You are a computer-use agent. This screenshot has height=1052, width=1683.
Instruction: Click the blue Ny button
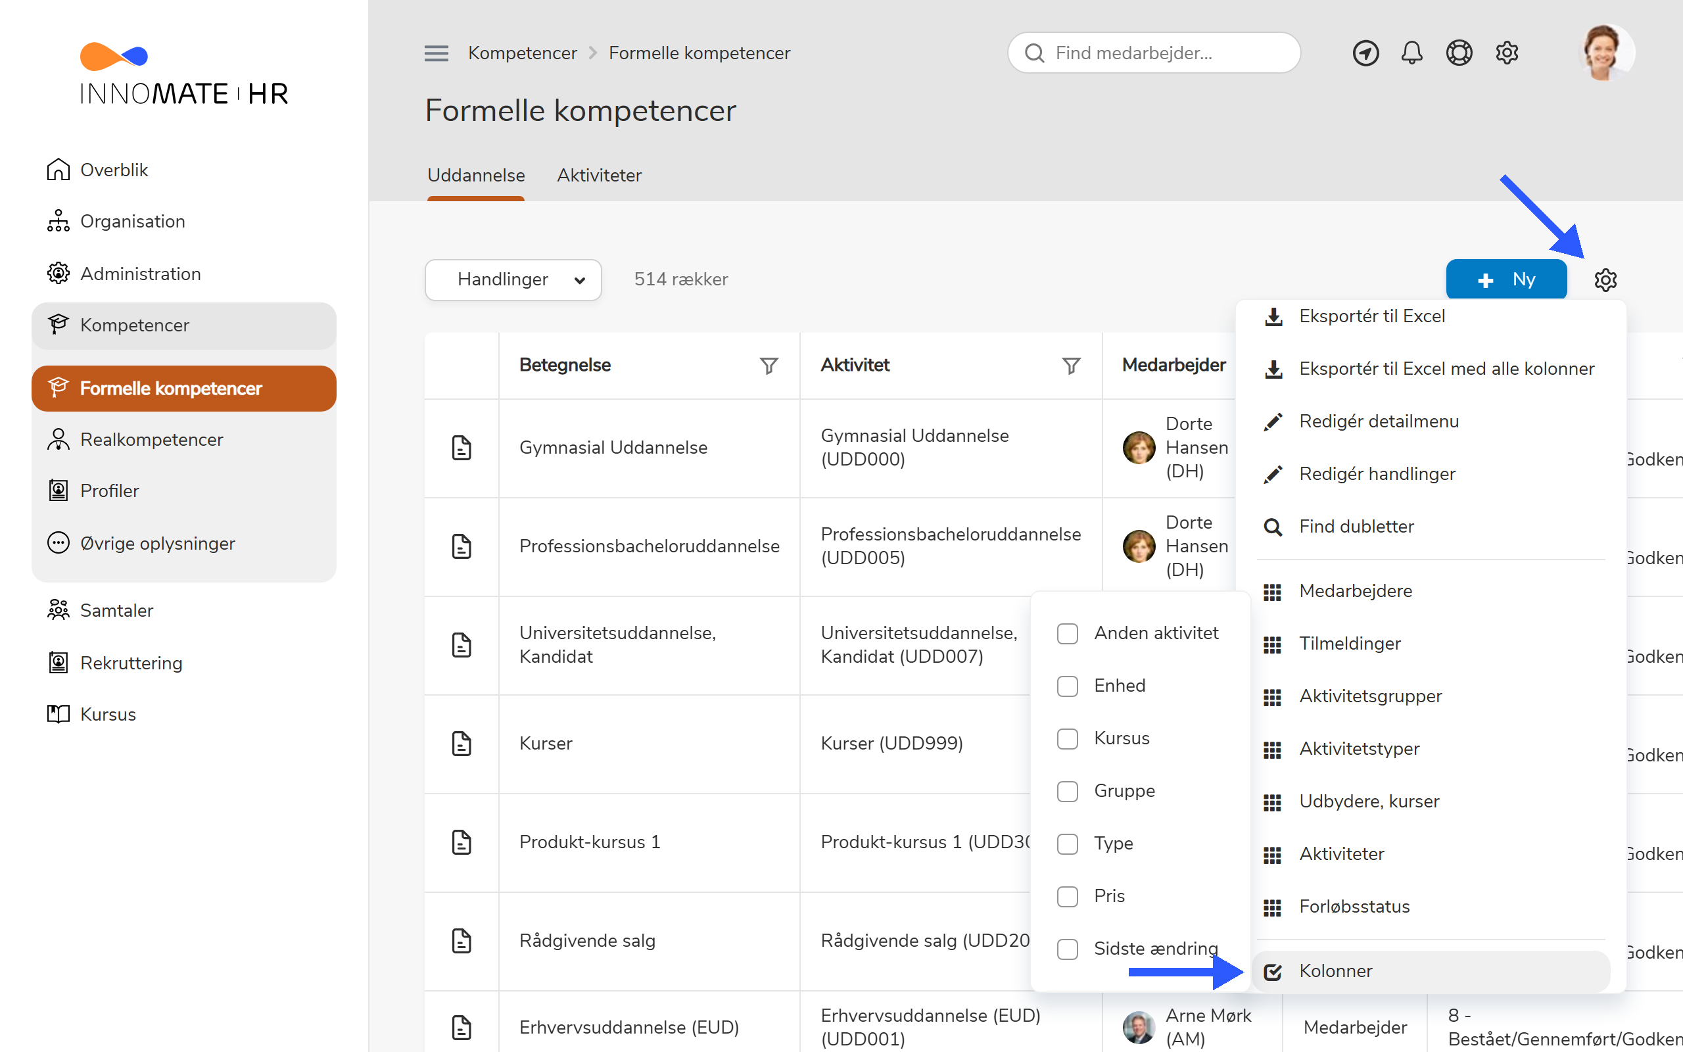tap(1506, 279)
